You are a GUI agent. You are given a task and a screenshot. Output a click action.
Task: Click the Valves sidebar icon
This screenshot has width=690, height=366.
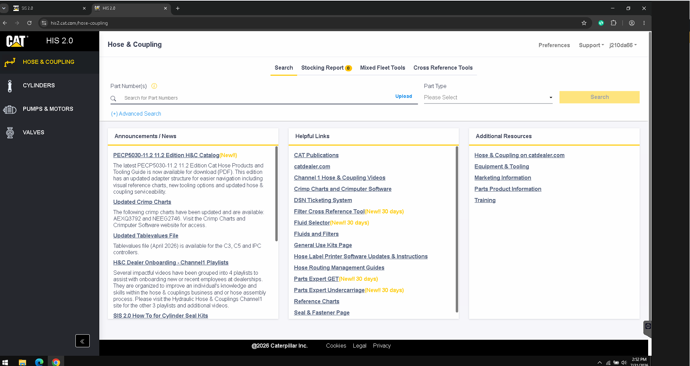(x=10, y=132)
